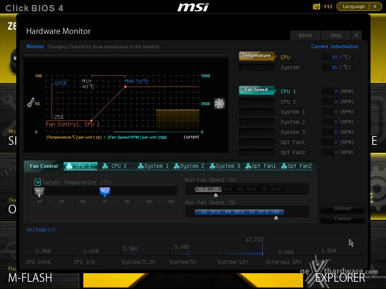The width and height of the screenshot is (386, 289).
Task: Click the Min 40°C point on the graph
Action: point(91,121)
